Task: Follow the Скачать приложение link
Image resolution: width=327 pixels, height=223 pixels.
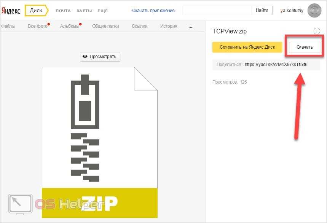Action: pyautogui.click(x=153, y=11)
